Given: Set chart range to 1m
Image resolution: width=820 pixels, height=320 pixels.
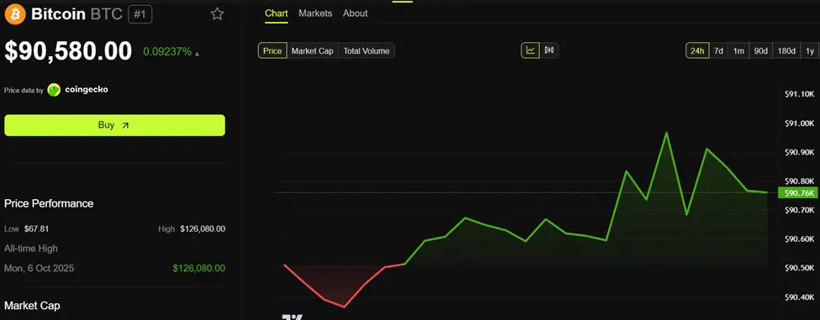Looking at the screenshot, I should coord(738,50).
